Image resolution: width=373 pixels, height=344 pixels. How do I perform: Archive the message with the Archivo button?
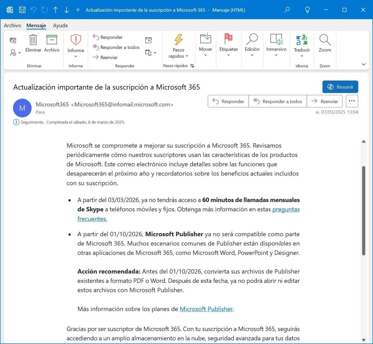[x=52, y=40]
